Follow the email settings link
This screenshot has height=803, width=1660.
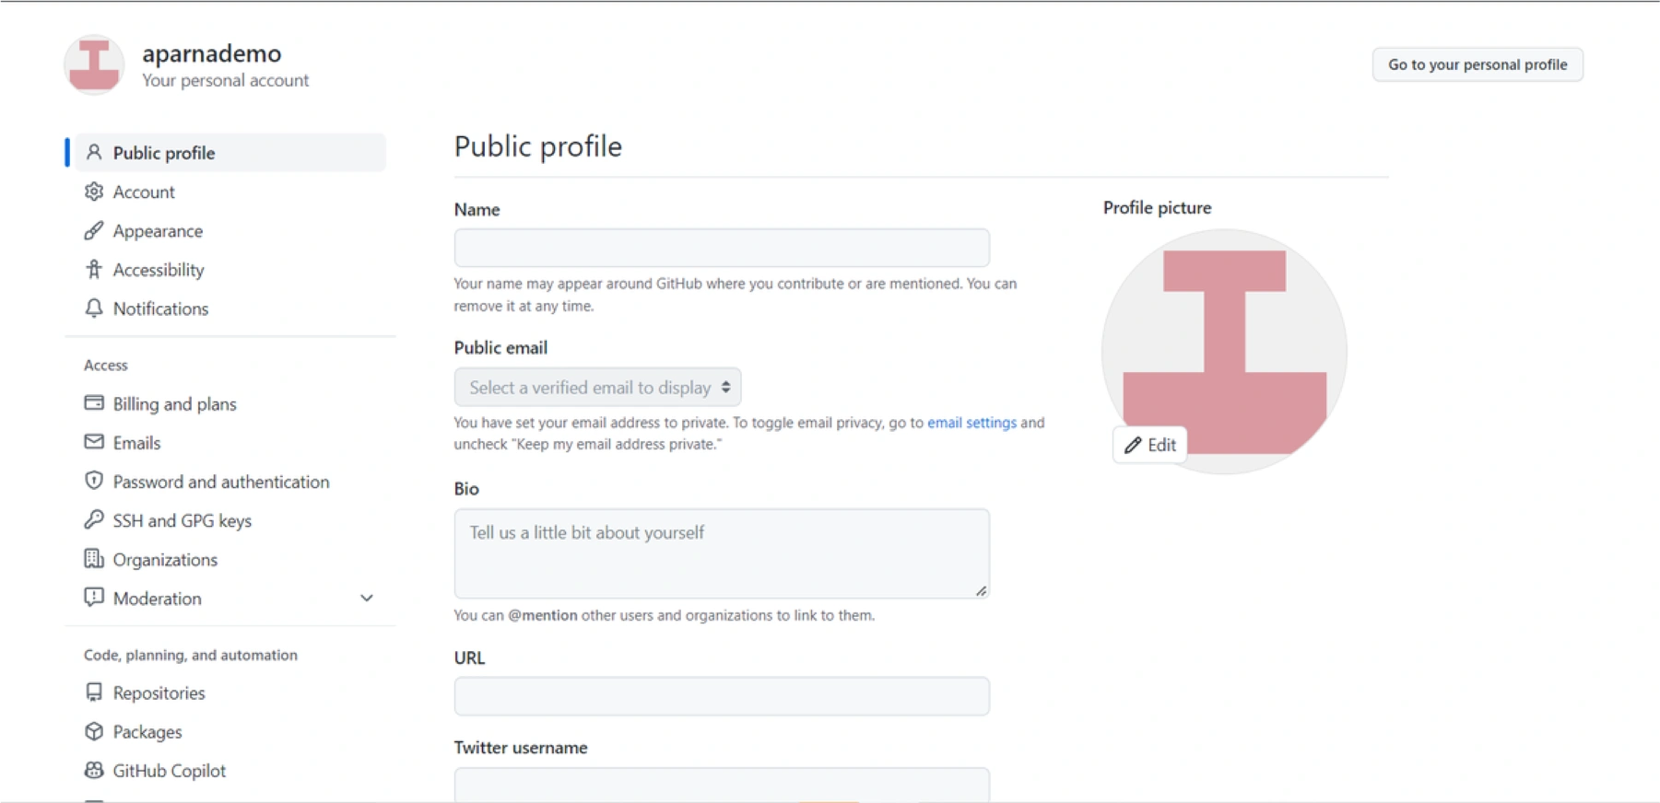click(971, 423)
